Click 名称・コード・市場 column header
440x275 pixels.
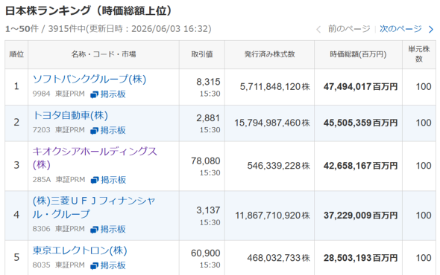tap(104, 54)
